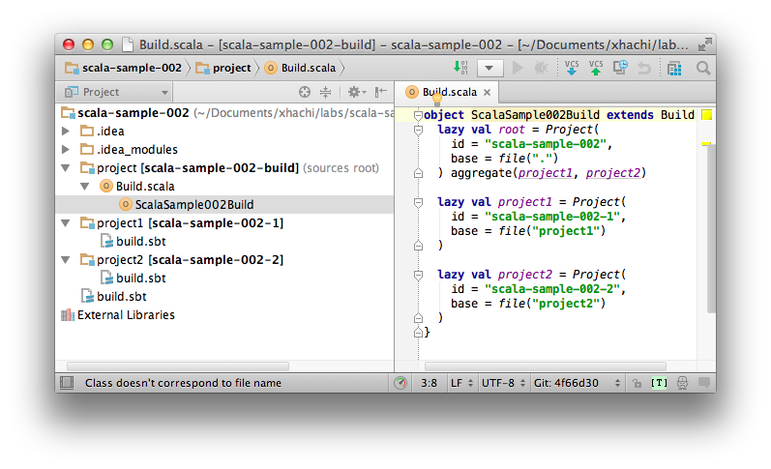Hide the Project tool window
The image size is (771, 469).
tap(380, 92)
